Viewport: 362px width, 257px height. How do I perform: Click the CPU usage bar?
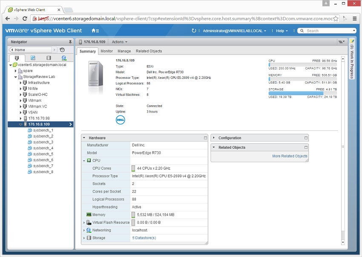tap(302, 65)
